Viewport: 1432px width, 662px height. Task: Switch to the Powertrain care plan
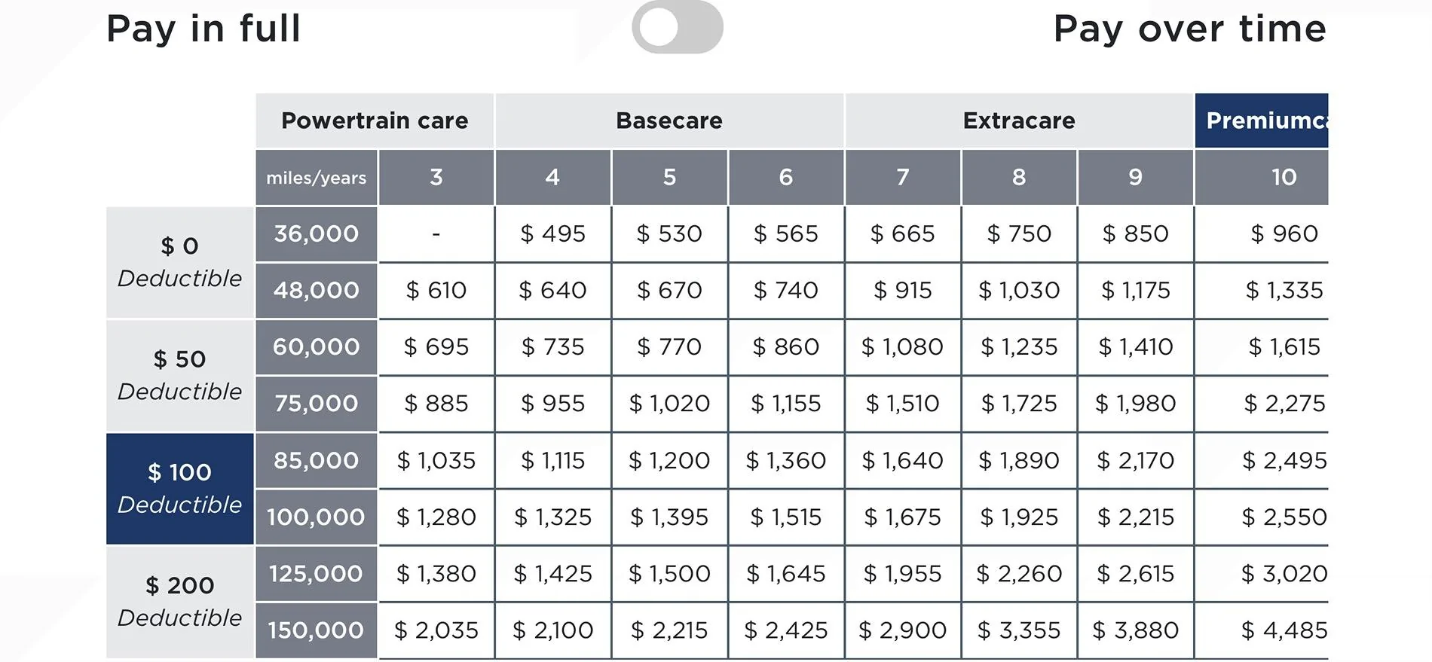[x=375, y=121]
